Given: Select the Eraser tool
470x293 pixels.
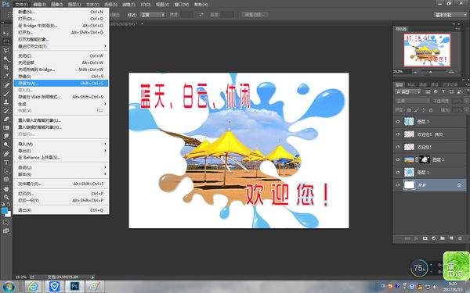Looking at the screenshot, I should (x=6, y=119).
